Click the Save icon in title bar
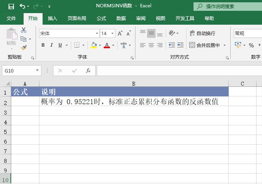262x184 pixels. coord(11,6)
